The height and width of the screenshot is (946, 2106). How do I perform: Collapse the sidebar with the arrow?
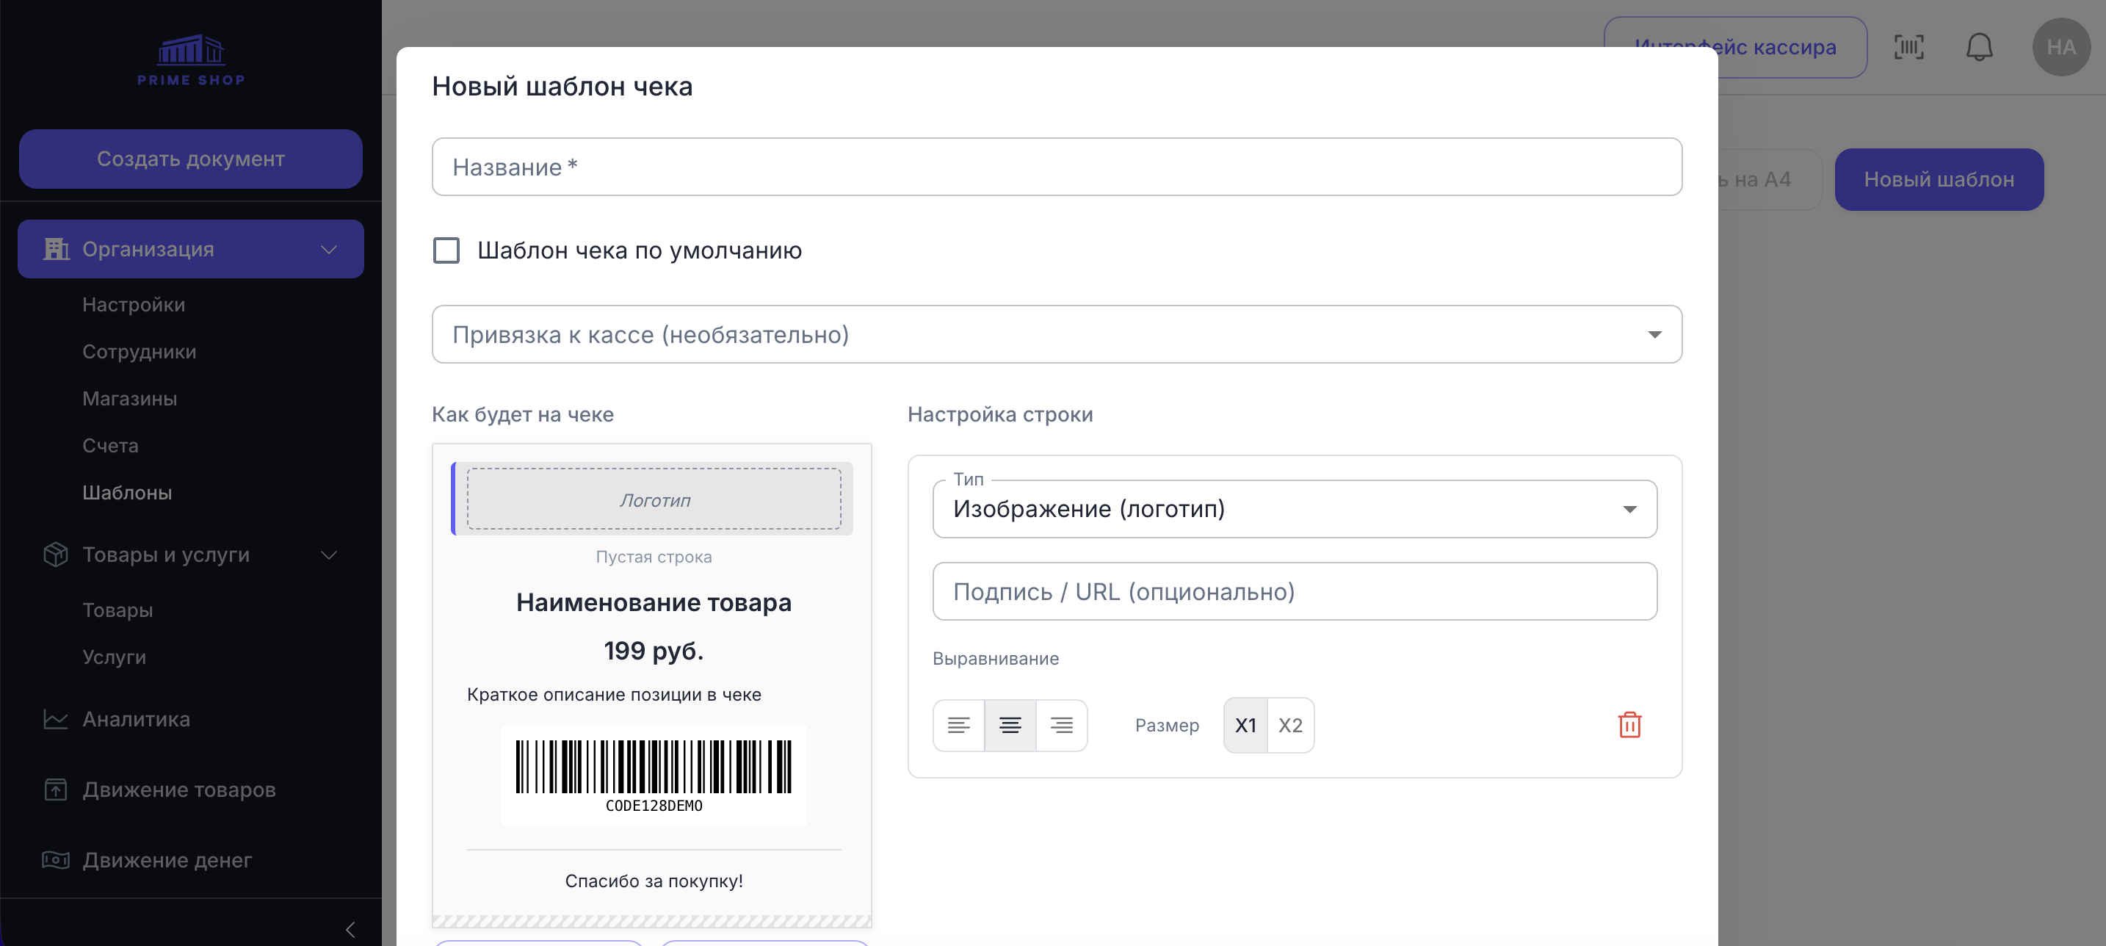point(350,929)
